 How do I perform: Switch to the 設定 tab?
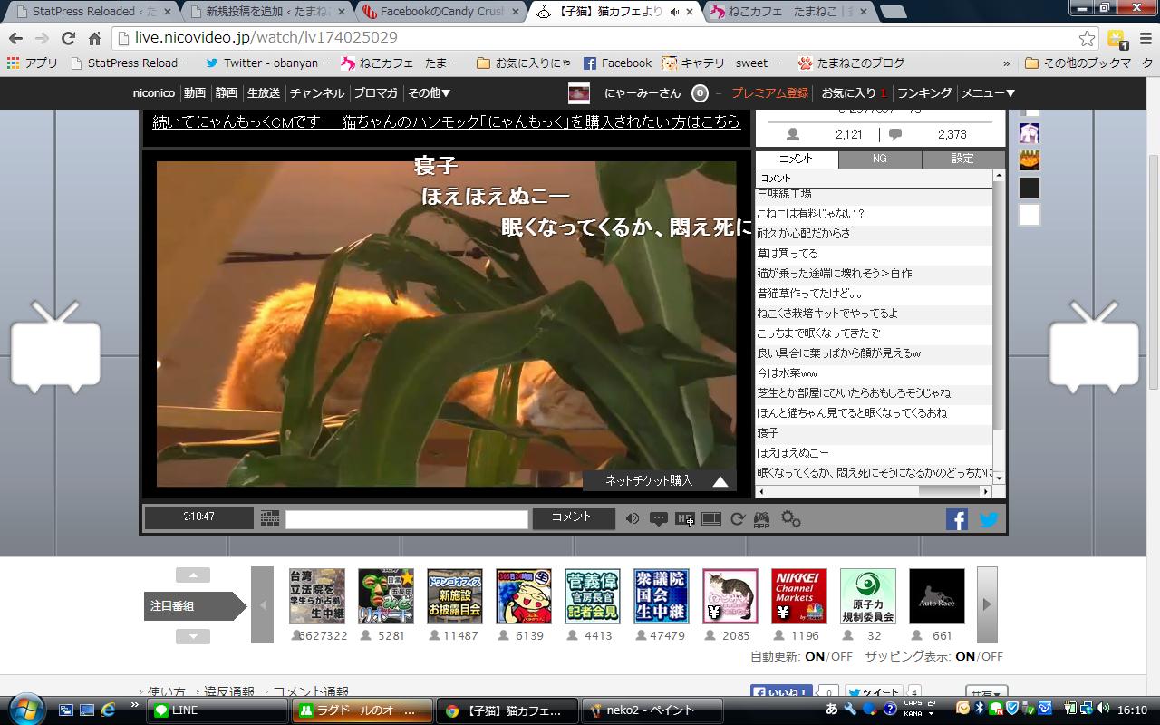pyautogui.click(x=963, y=159)
